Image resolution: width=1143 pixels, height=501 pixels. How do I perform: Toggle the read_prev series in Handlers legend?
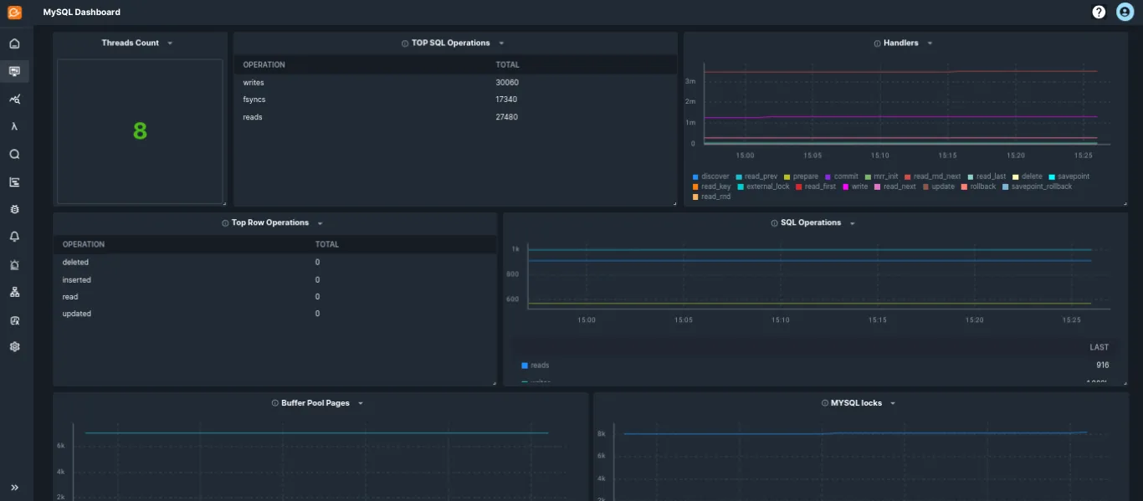pos(756,176)
